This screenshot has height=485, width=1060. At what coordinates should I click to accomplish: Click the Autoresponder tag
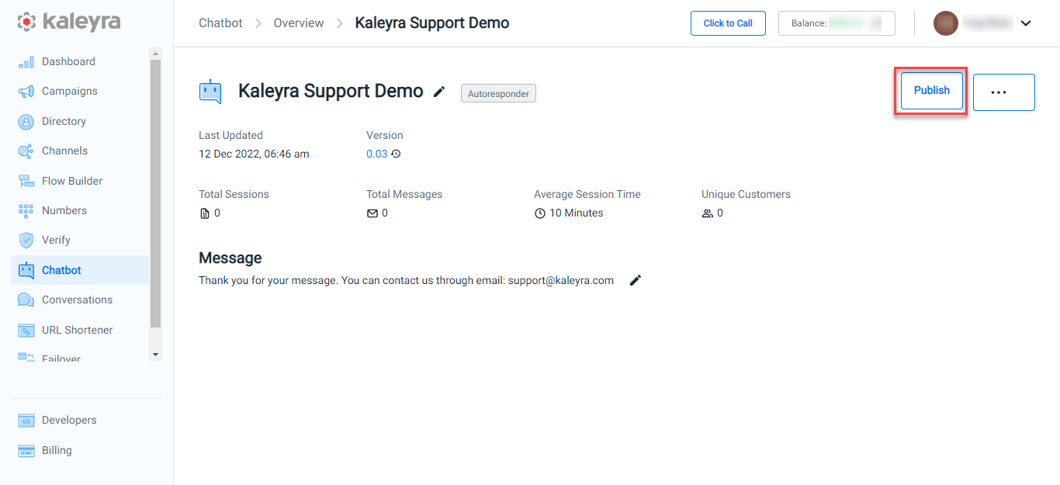click(x=498, y=94)
